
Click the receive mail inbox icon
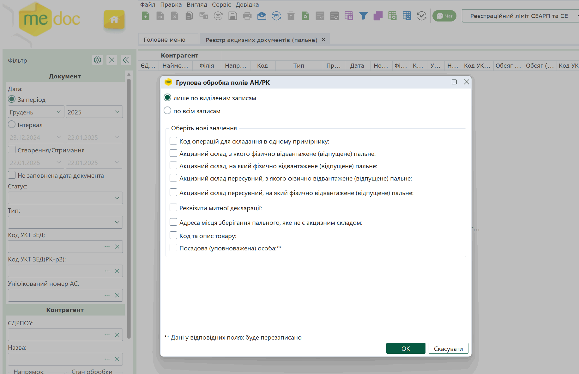(x=262, y=16)
